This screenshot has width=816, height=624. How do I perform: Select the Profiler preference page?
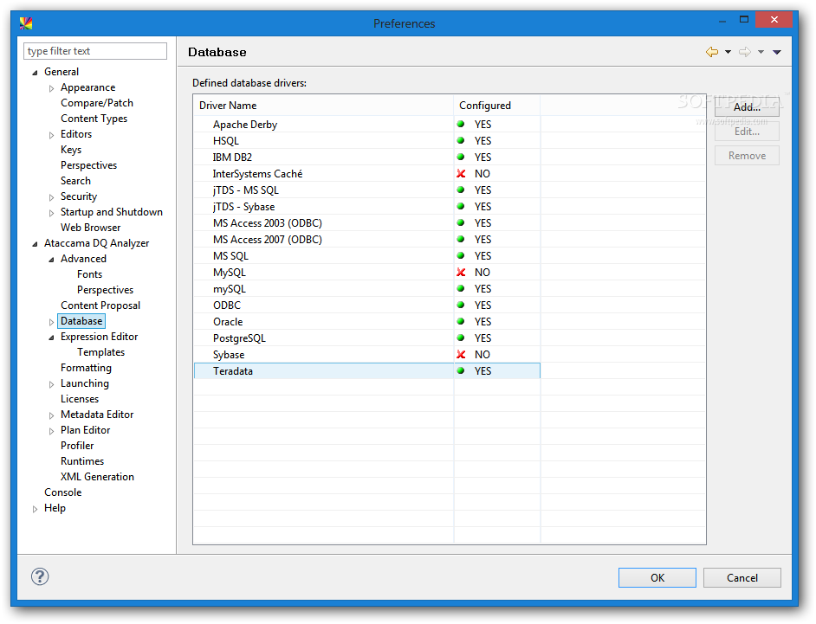(77, 447)
